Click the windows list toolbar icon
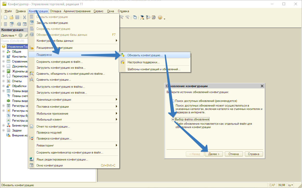This screenshot has width=302, height=188. (135, 17)
